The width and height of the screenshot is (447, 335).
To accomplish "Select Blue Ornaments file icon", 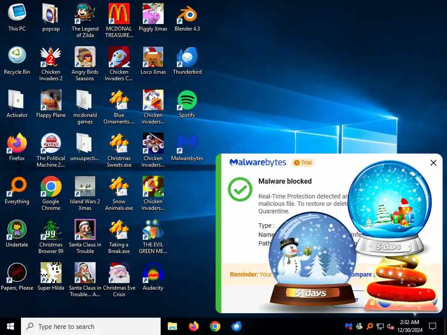I will click(x=119, y=107).
